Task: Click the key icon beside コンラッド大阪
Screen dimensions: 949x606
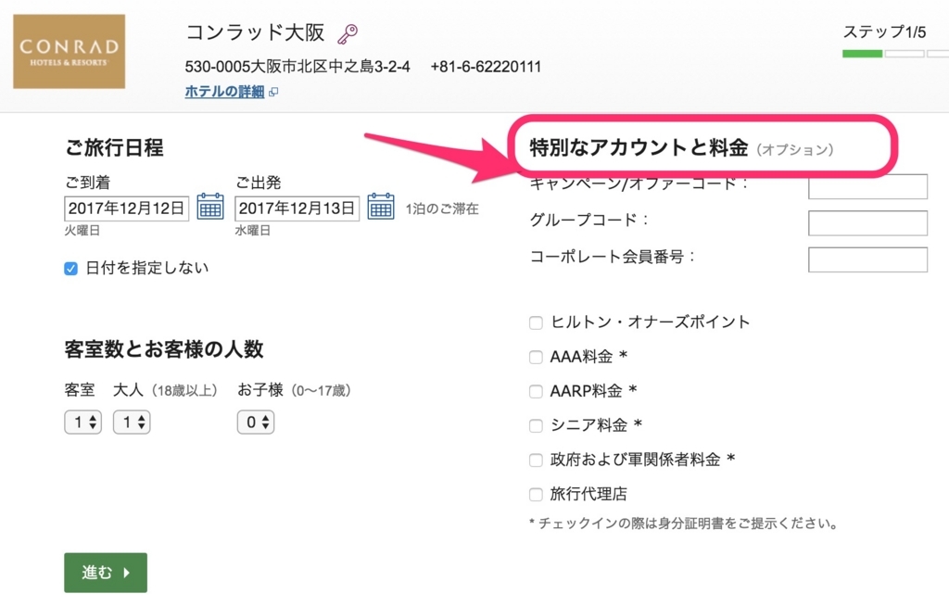Action: click(x=348, y=34)
